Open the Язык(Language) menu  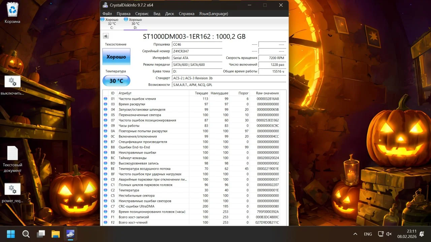click(x=213, y=14)
